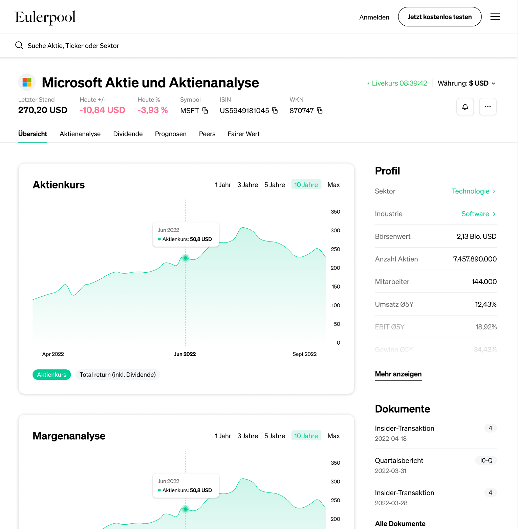Viewport: 518px width, 529px height.
Task: Click Sept 2022 axis label on Aktienkurs chart
Action: pos(304,354)
